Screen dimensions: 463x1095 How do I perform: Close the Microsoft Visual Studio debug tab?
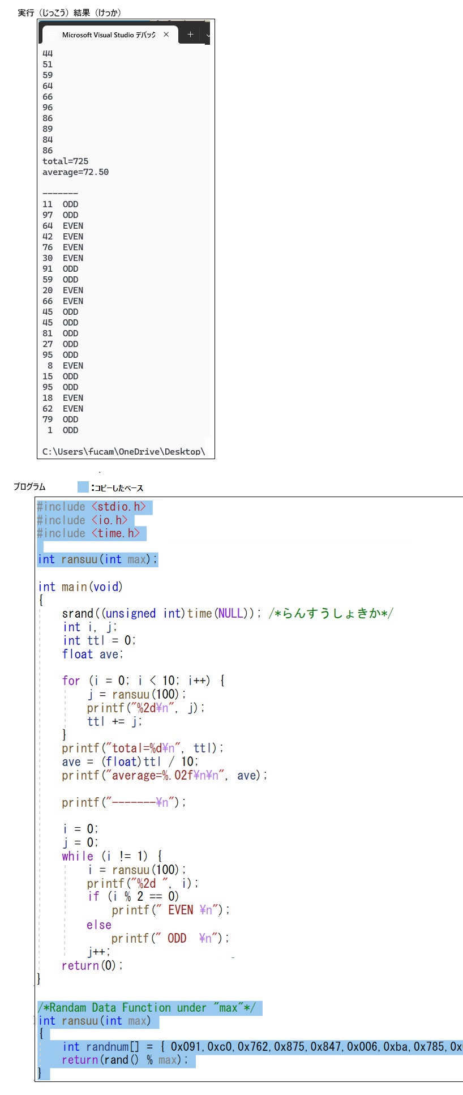tap(166, 35)
